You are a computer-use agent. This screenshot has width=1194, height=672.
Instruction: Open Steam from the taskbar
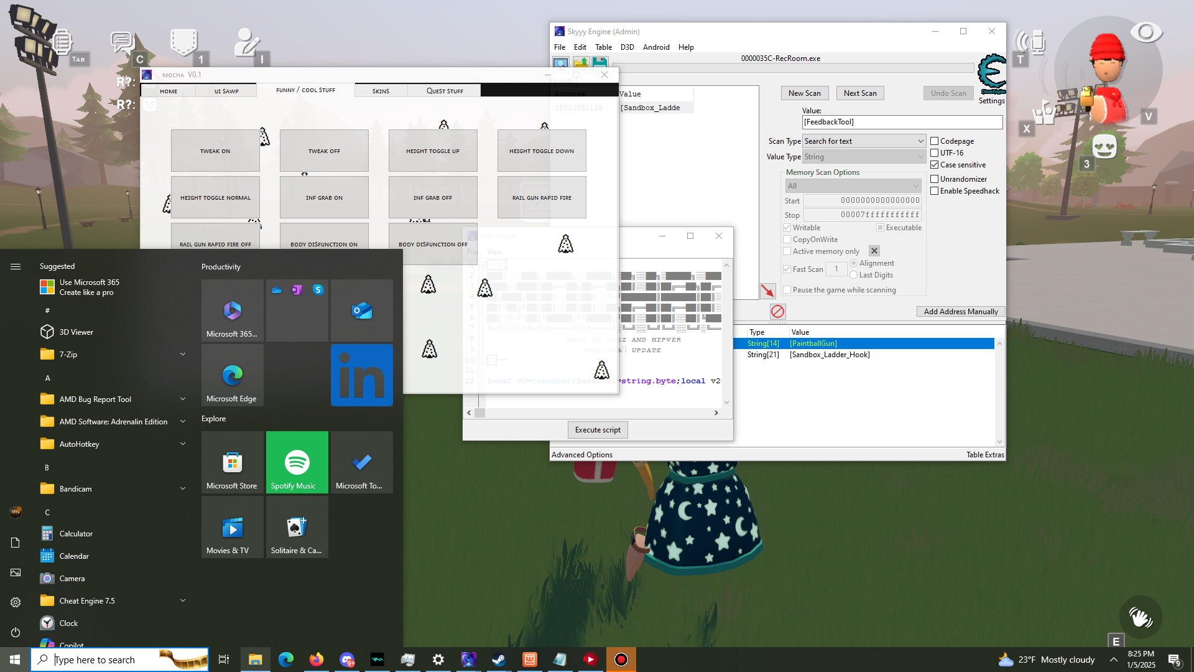coord(499,660)
